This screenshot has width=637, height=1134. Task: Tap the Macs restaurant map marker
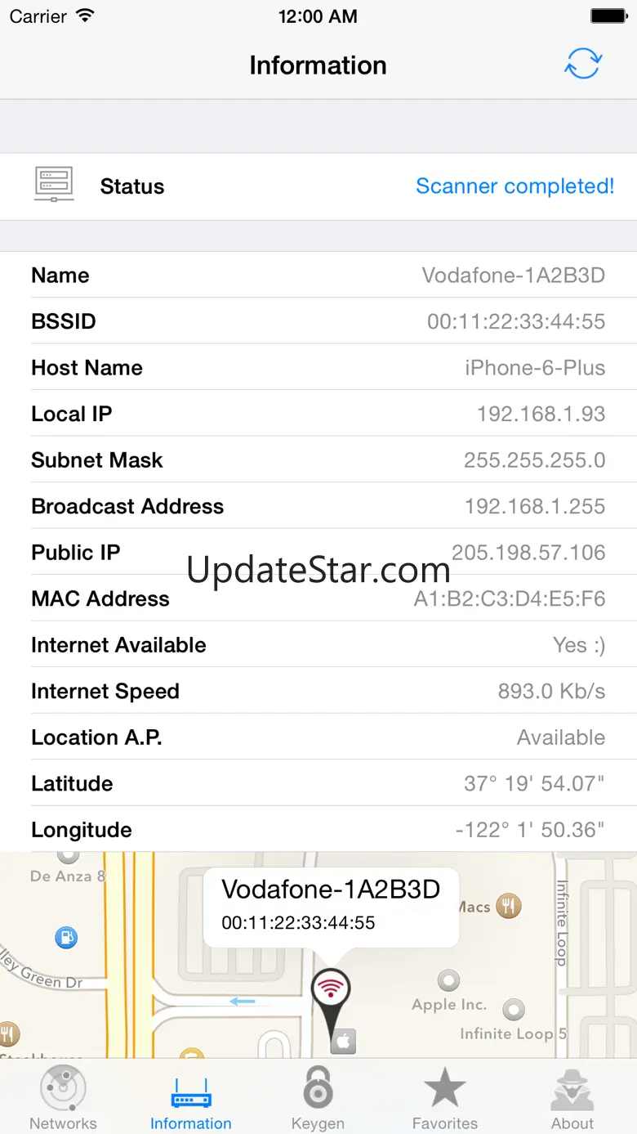click(x=510, y=906)
